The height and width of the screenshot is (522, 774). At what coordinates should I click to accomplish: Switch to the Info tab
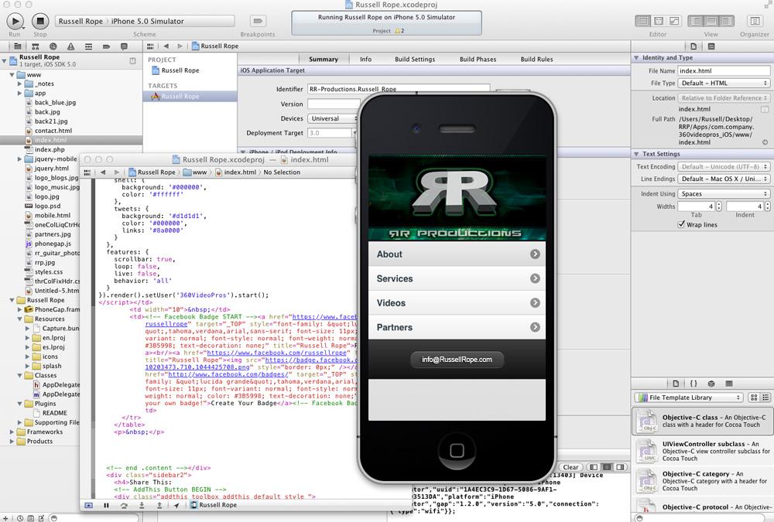tap(366, 60)
